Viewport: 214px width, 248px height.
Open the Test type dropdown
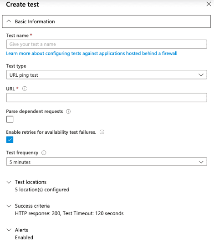click(107, 75)
